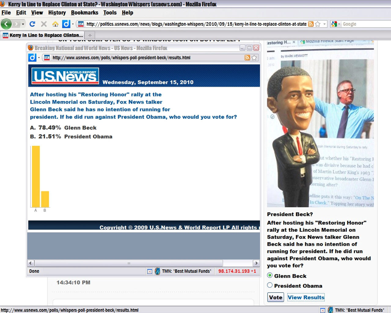Go back with the green Back arrow
Screen dimensions: 391x313
[x=6, y=24]
